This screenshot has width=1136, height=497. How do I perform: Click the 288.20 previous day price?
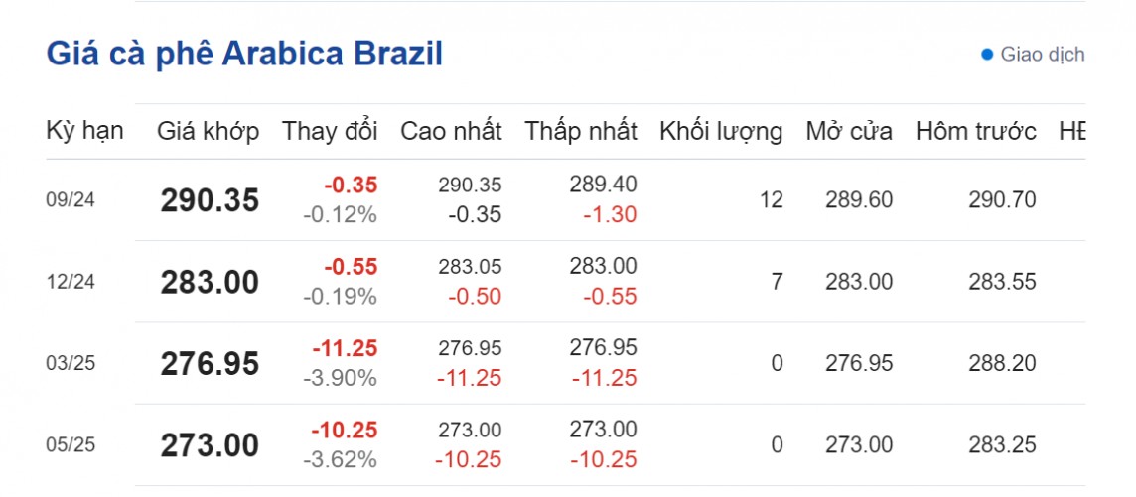pos(1002,363)
